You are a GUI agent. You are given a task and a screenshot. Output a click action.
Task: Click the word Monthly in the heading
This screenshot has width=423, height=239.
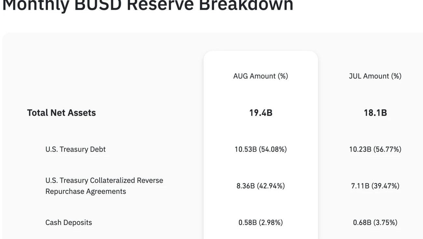coord(35,5)
